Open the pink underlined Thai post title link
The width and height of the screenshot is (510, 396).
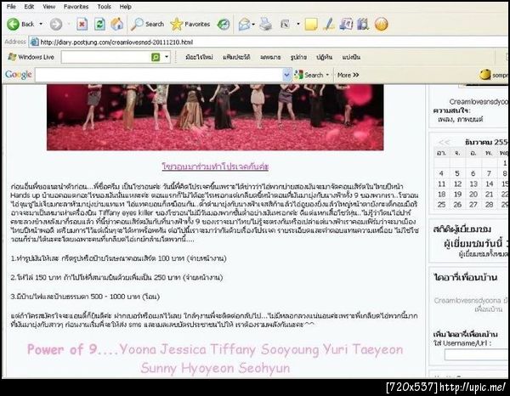215,167
